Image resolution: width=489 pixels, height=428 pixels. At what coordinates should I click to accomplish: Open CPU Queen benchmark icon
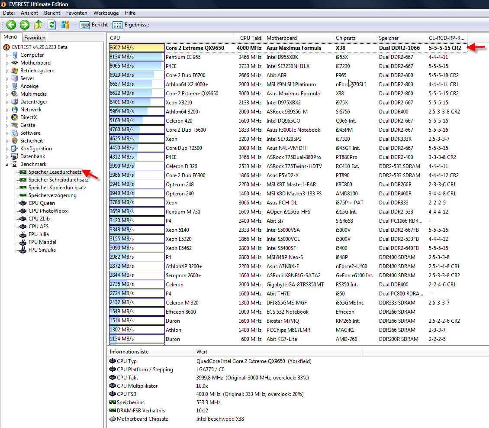[23, 203]
